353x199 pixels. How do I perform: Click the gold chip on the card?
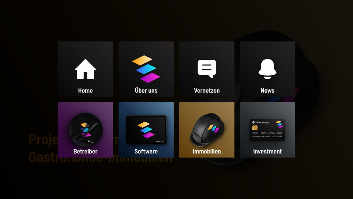click(255, 128)
